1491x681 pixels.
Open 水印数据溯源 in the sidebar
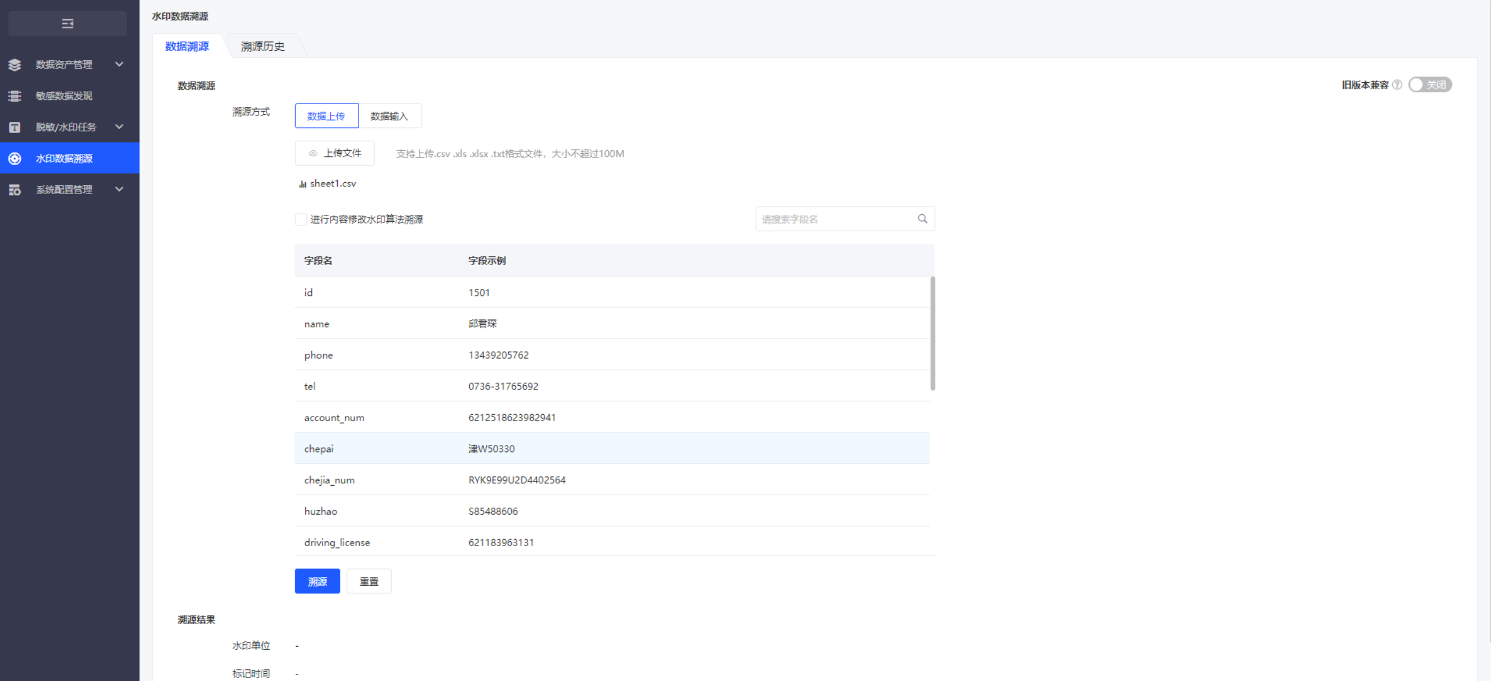click(70, 158)
